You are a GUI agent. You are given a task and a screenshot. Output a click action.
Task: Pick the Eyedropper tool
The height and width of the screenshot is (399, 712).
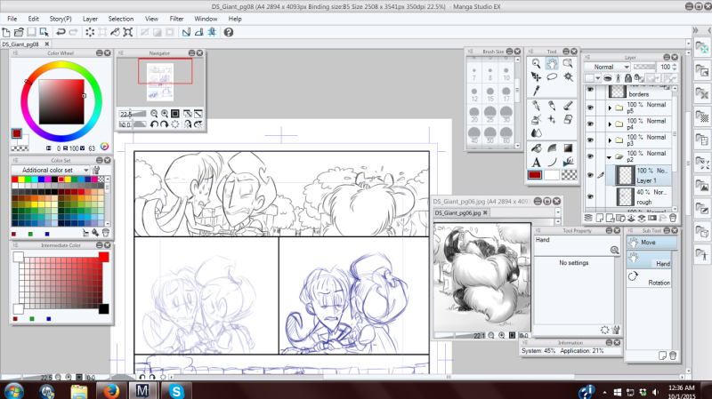536,90
